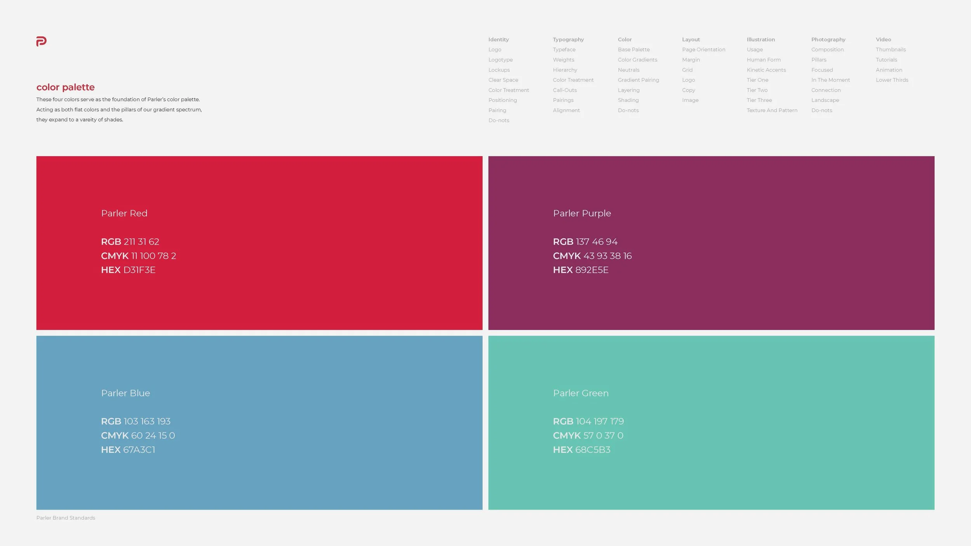This screenshot has height=546, width=971.
Task: Open Clear Space under Identity
Action: pos(503,80)
